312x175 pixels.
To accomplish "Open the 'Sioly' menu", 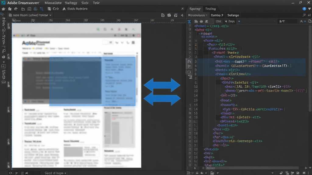I will (x=85, y=3).
